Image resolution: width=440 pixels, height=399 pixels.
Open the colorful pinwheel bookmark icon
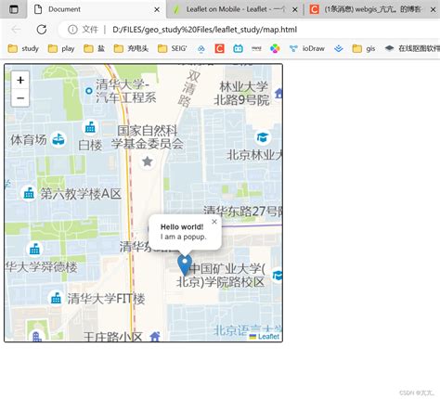coord(275,48)
